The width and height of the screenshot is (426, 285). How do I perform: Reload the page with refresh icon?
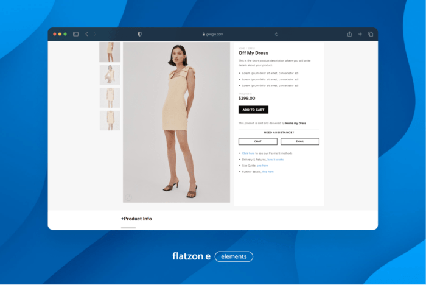click(276, 34)
